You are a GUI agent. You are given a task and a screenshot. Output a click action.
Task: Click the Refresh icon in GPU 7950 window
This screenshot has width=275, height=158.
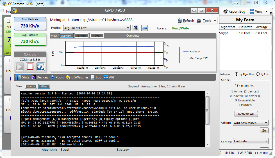click(x=180, y=21)
